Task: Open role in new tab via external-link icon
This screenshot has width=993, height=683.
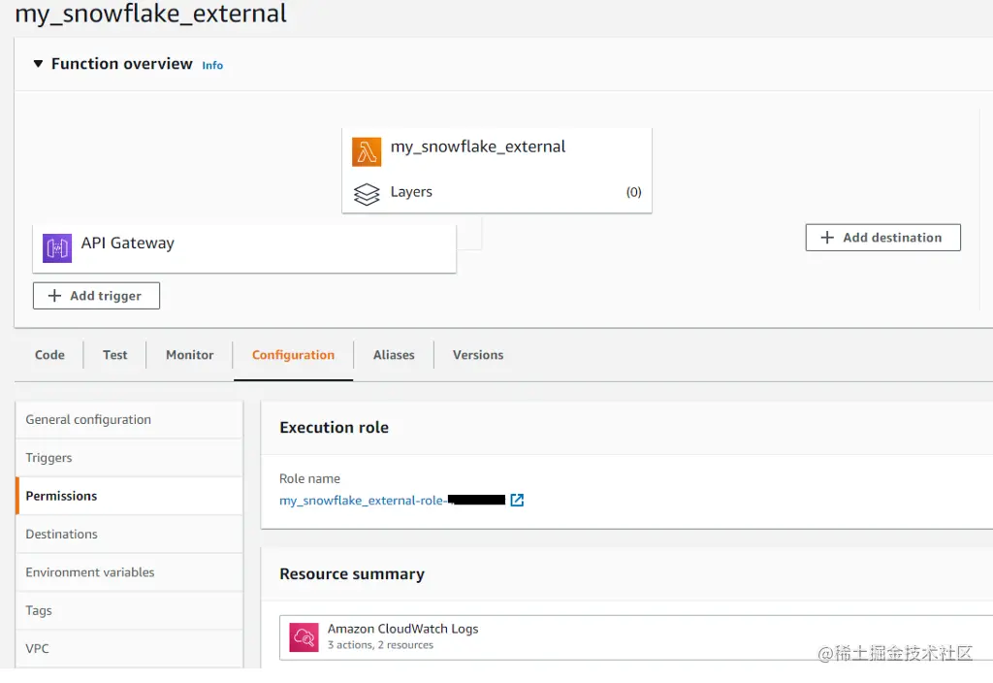Action: tap(517, 500)
